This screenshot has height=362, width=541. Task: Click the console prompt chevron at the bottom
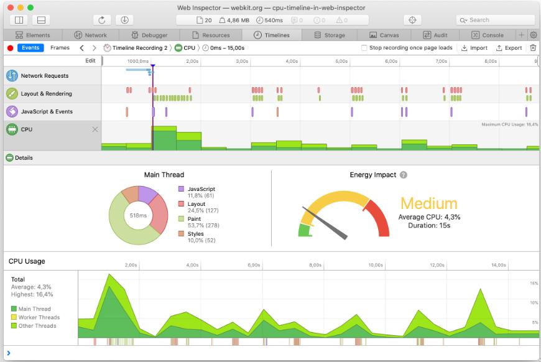[9, 353]
